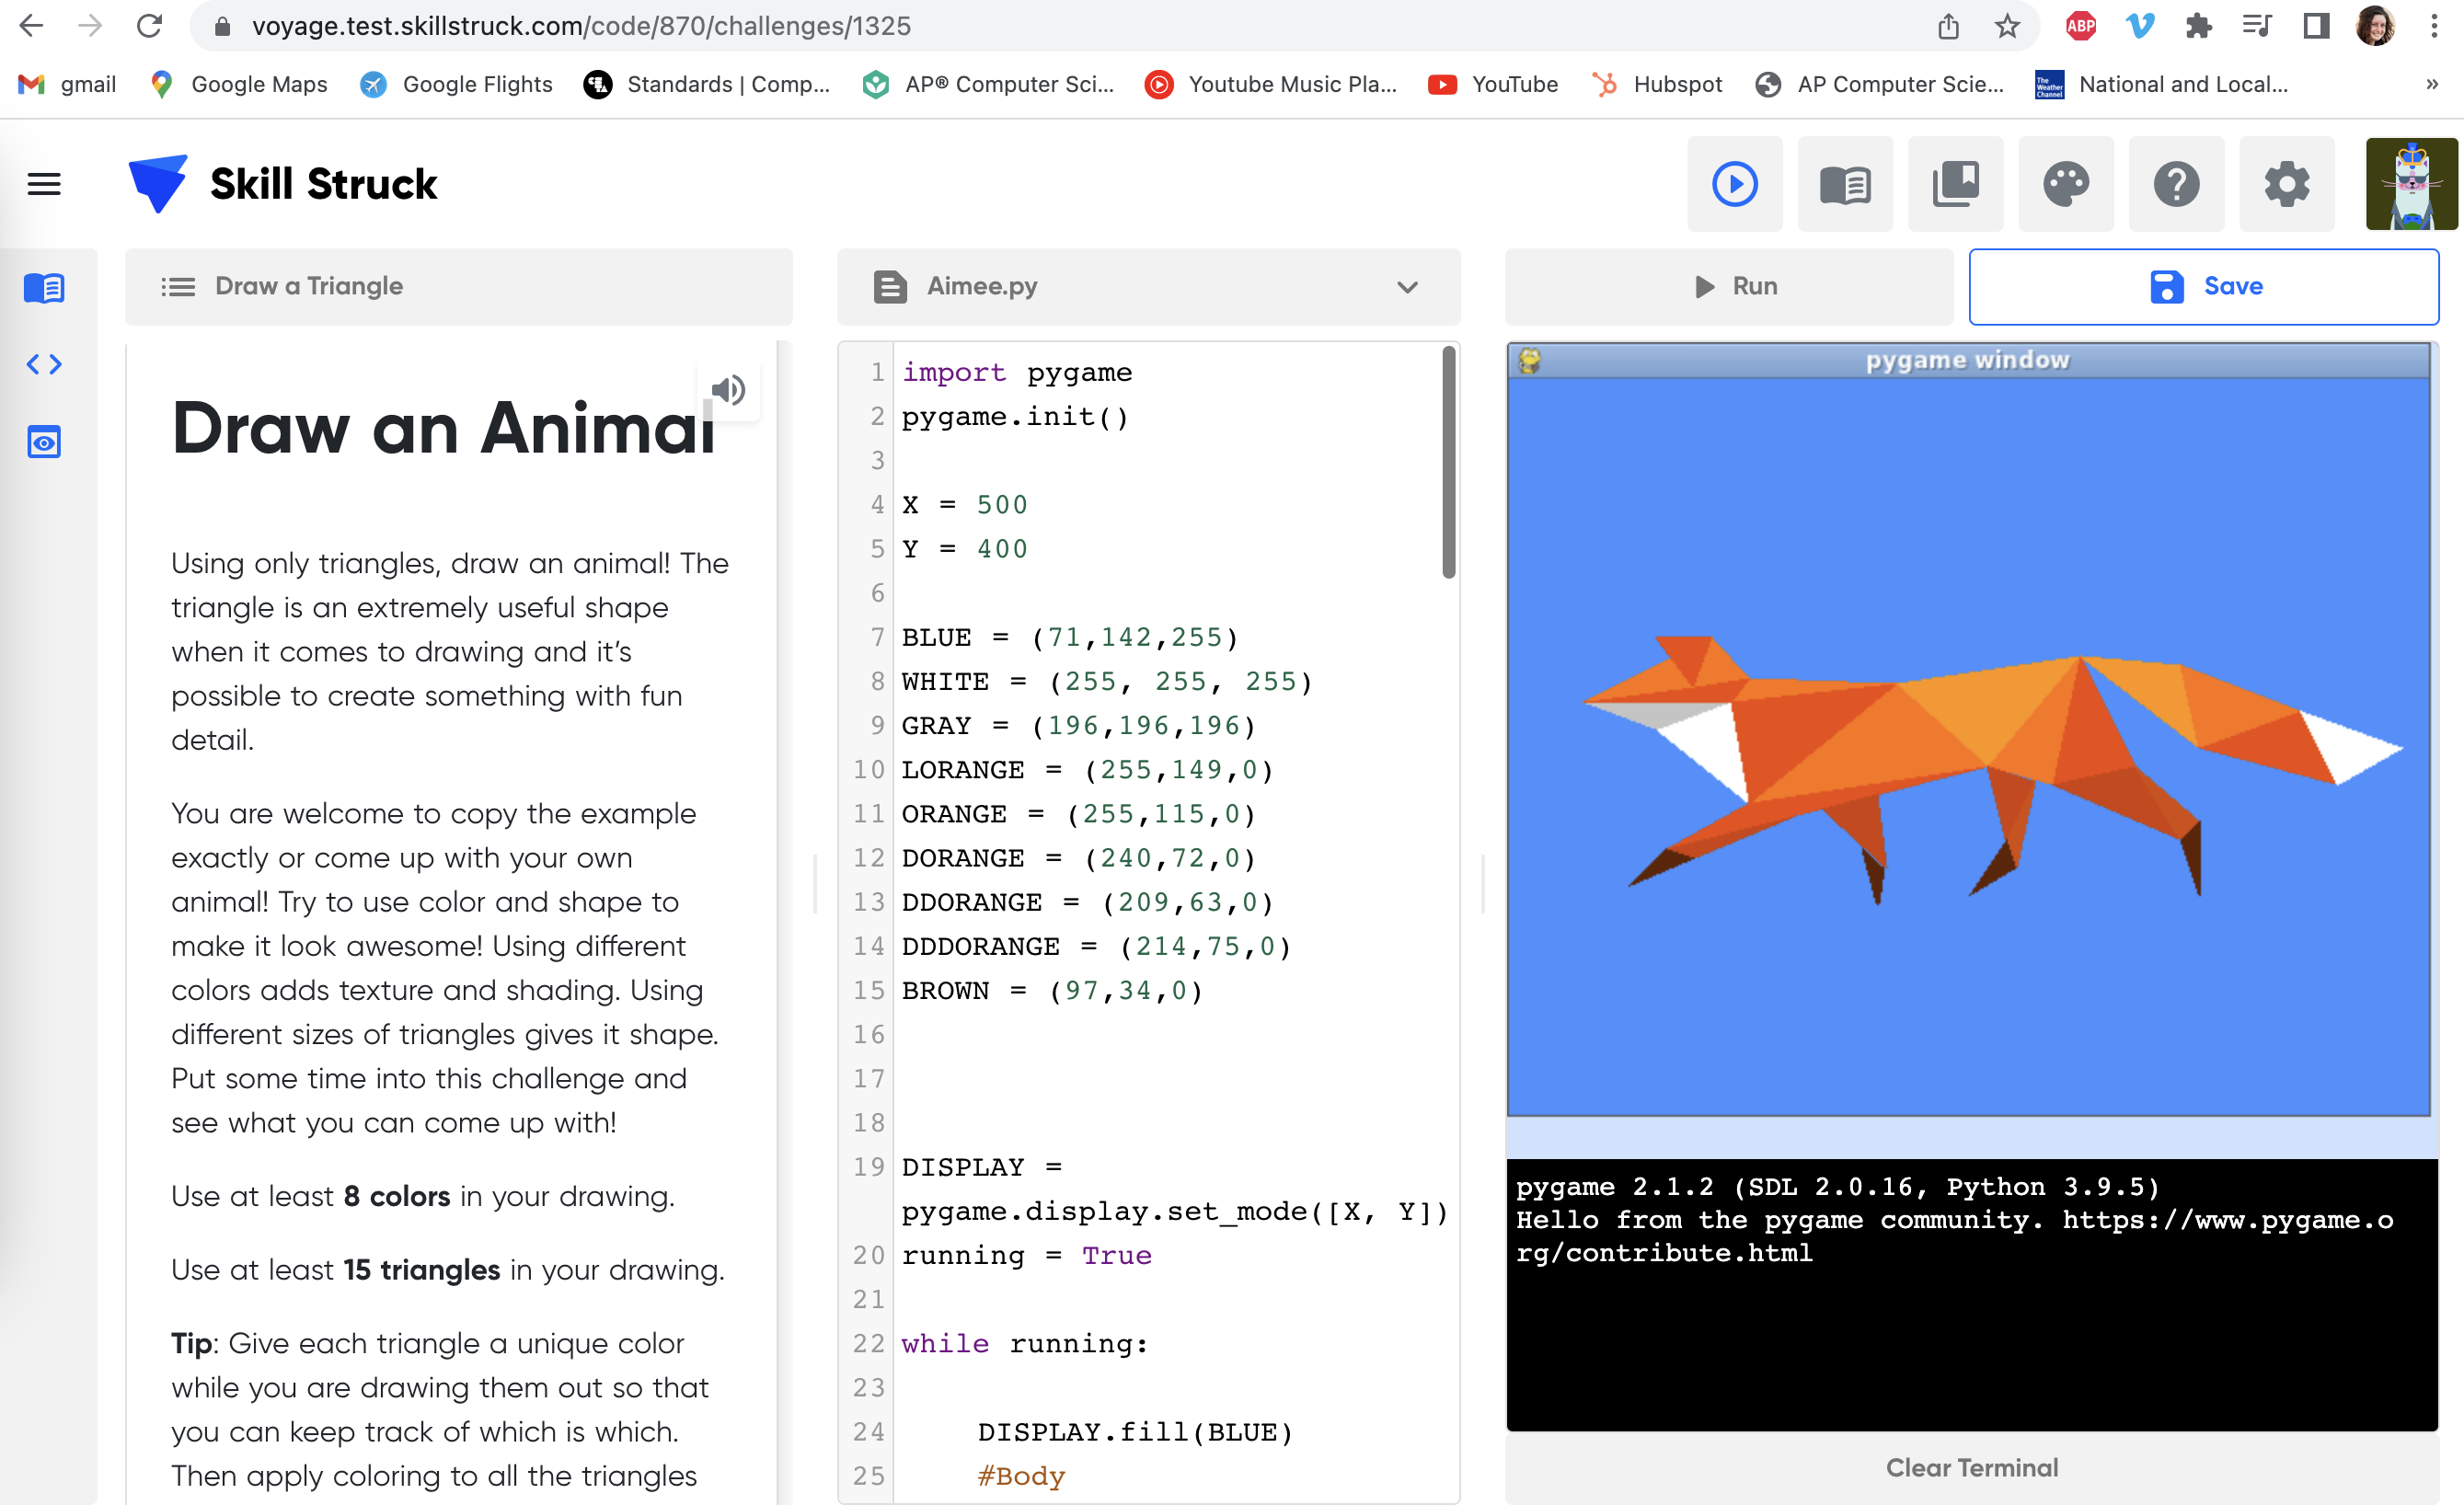Click code line 'running = True'
Image resolution: width=2464 pixels, height=1505 pixels.
(x=1027, y=1255)
